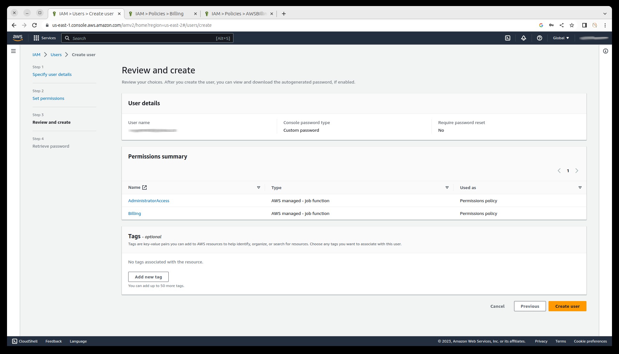The height and width of the screenshot is (354, 619).
Task: Open the Type column sort arrow
Action: pos(447,188)
